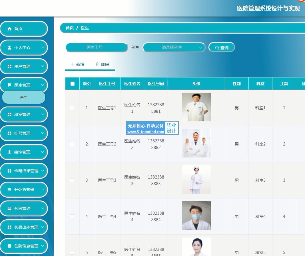Screen dimensions: 305x256
Task: Click the phone number 1382388 8883
Action: point(156,180)
